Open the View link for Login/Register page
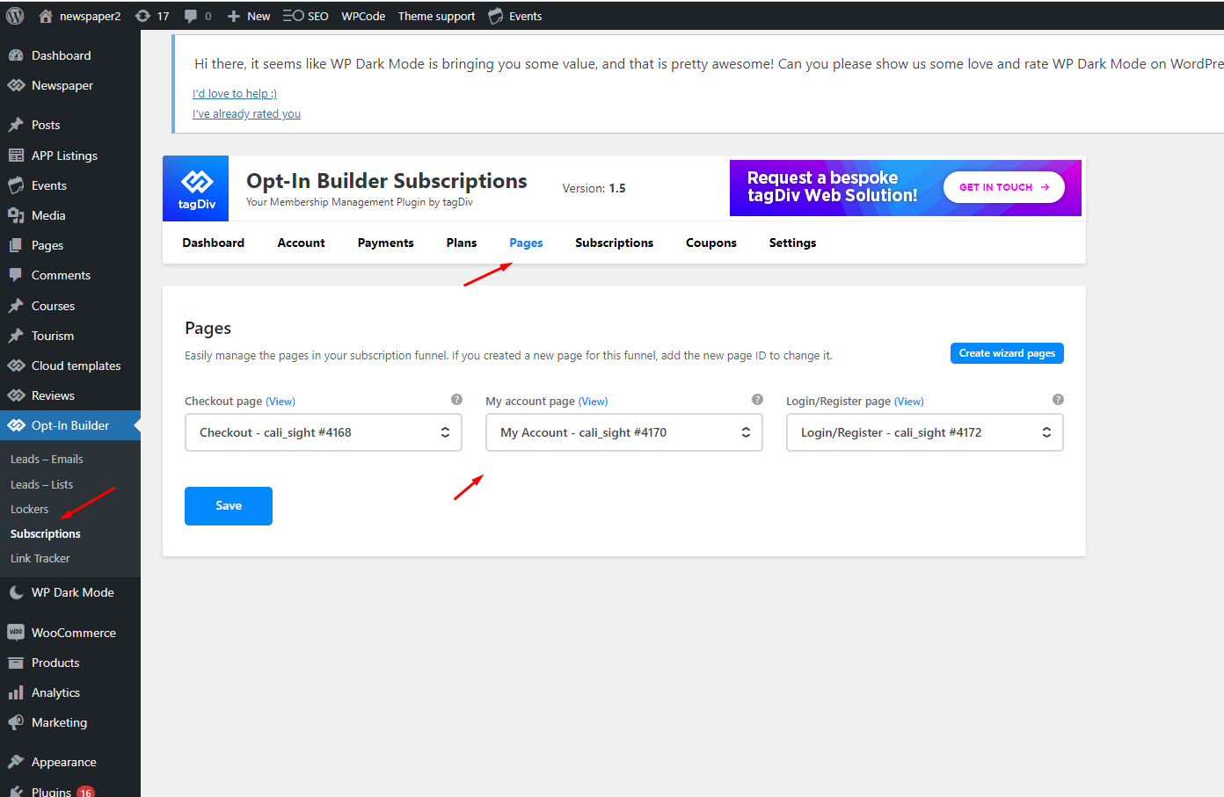1224x797 pixels. coord(909,402)
